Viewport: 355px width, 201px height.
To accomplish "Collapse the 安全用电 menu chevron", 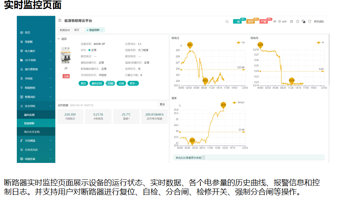I will point(50,106).
